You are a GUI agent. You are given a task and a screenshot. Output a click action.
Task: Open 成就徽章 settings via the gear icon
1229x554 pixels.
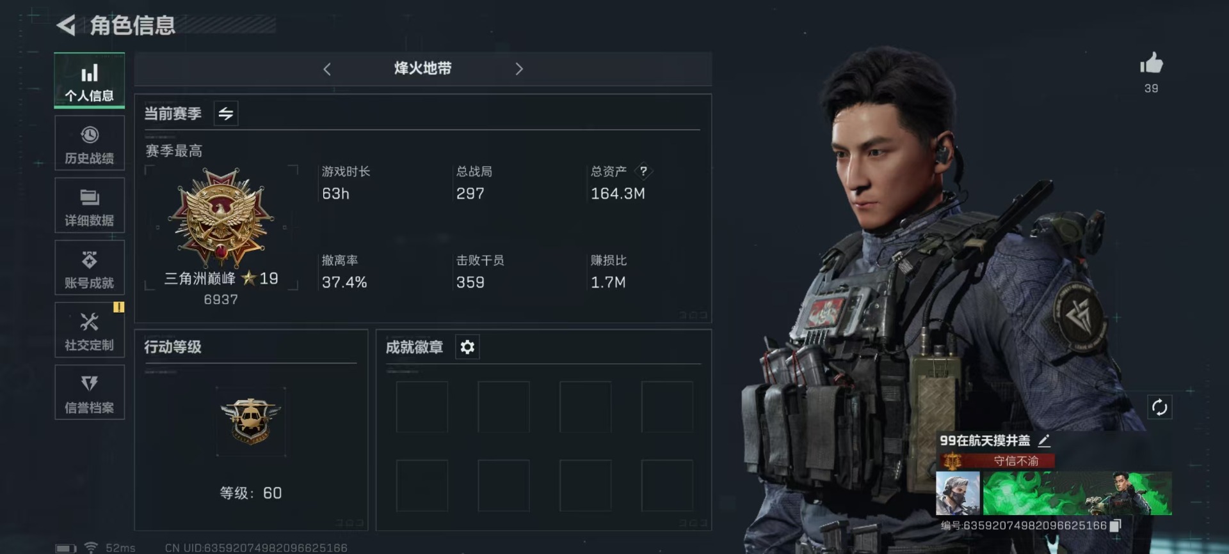(467, 347)
